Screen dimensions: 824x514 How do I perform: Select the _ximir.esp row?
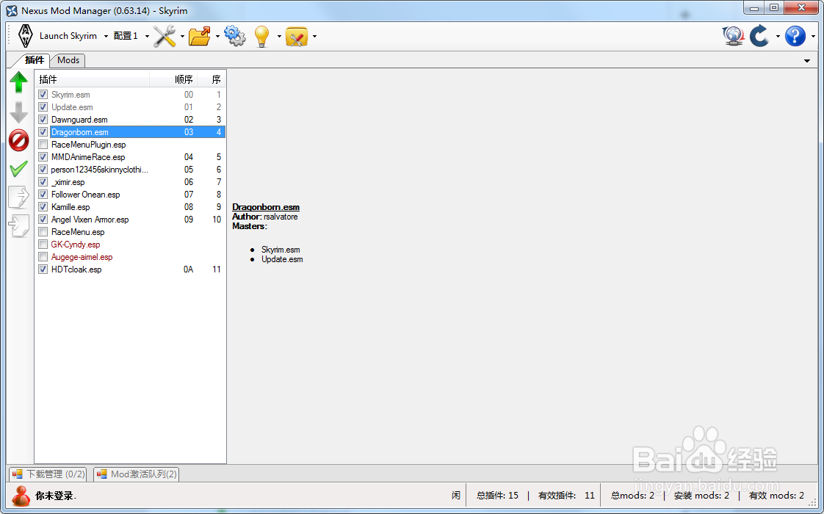130,182
